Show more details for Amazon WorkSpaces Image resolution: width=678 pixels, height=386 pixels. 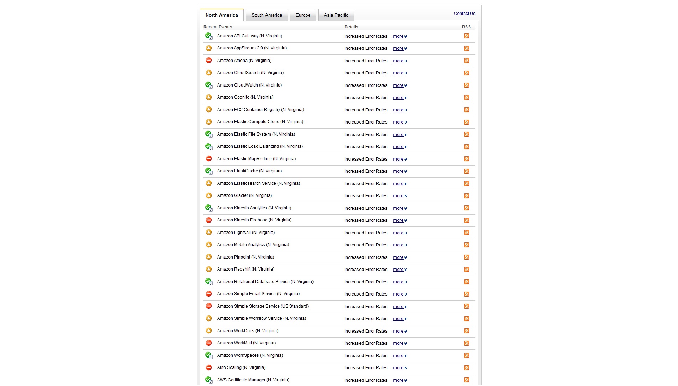tap(400, 356)
